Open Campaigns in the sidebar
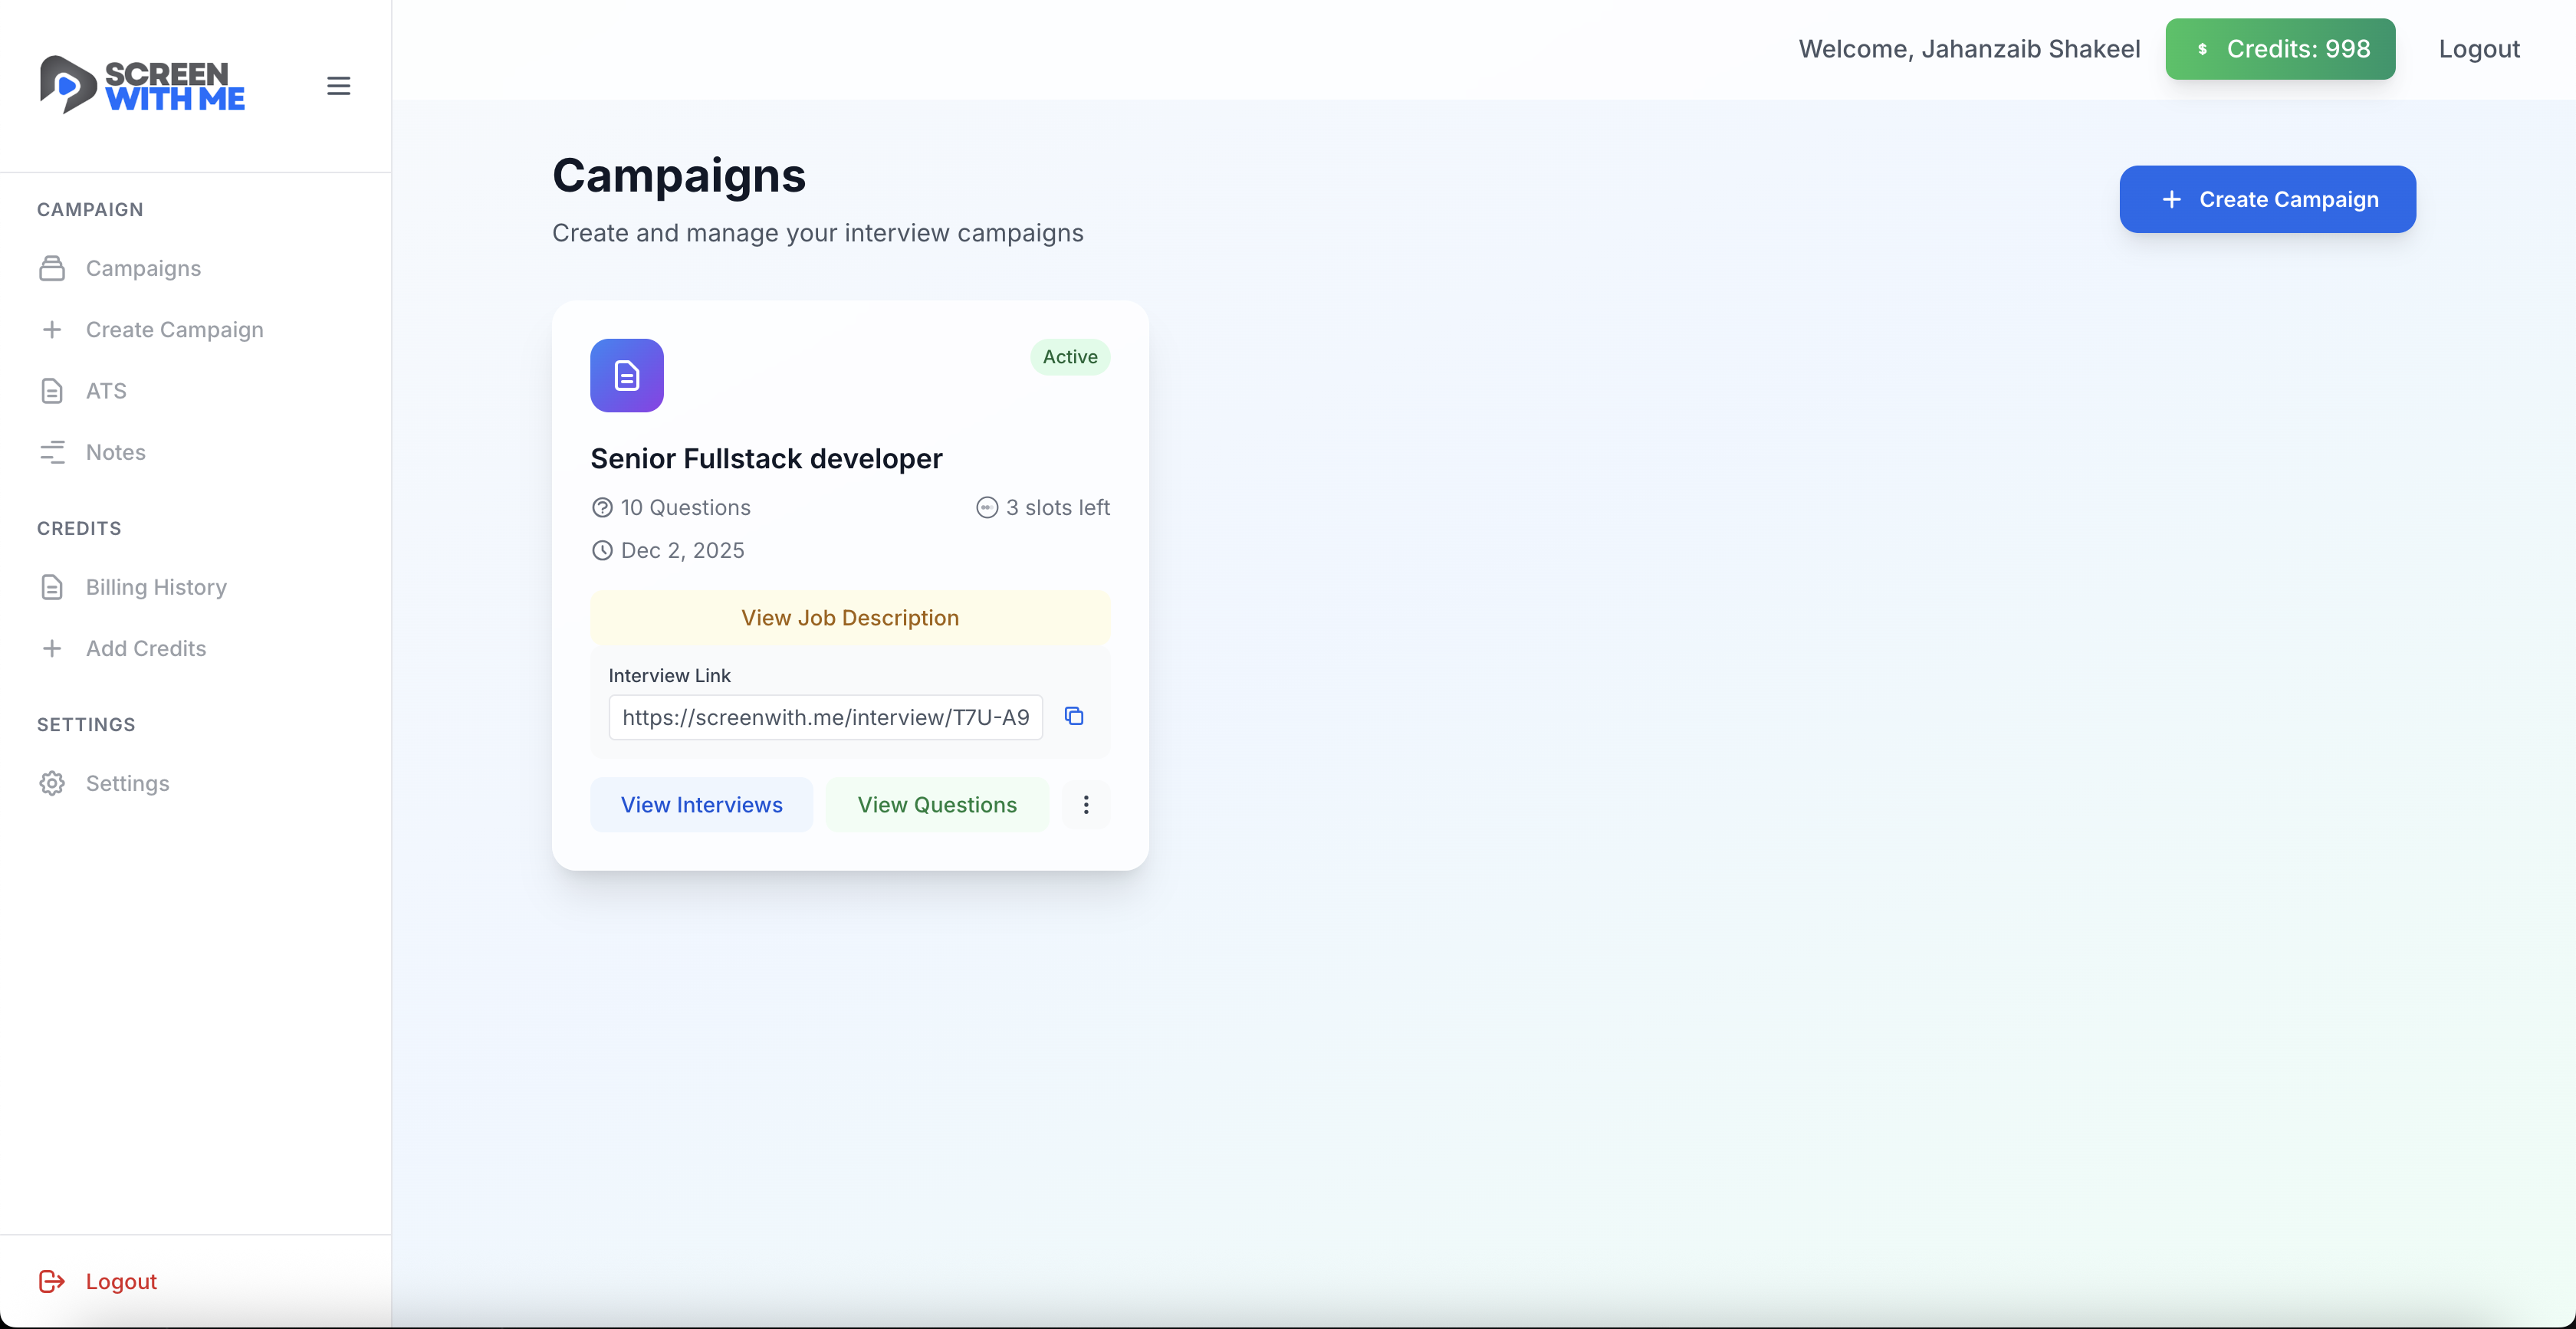 coord(143,268)
